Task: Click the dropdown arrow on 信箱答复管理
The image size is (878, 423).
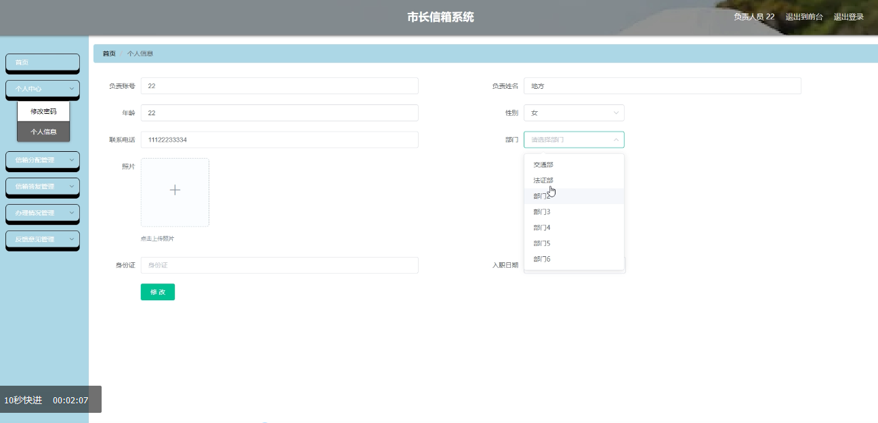Action: pos(70,187)
